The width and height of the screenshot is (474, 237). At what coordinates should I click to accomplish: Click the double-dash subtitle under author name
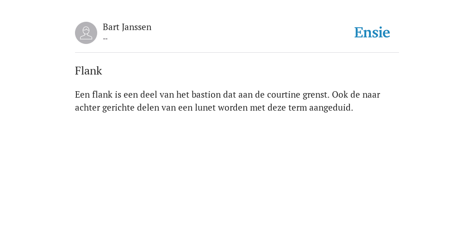105,39
